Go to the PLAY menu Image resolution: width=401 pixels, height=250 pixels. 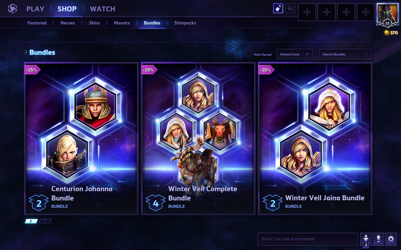(x=35, y=9)
